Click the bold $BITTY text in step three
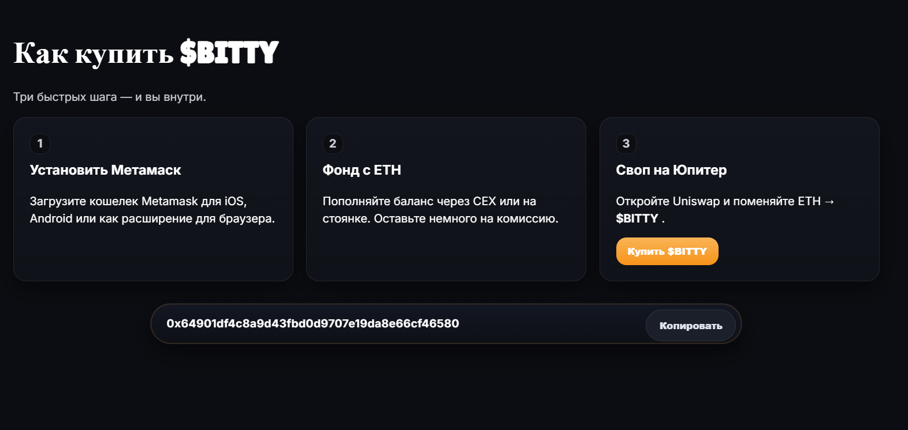Screen dimensions: 908x430 637,218
